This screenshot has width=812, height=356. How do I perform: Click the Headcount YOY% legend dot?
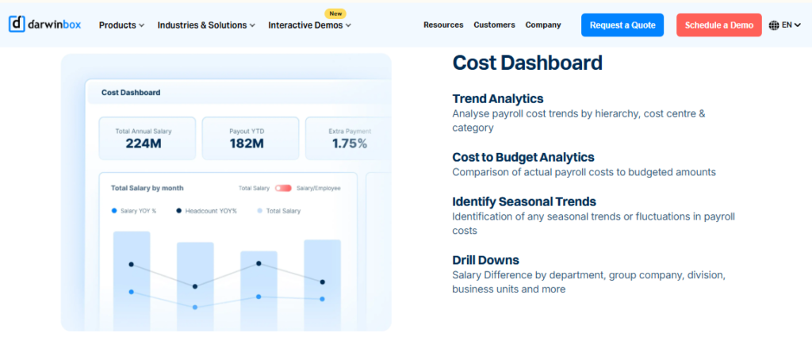[178, 211]
